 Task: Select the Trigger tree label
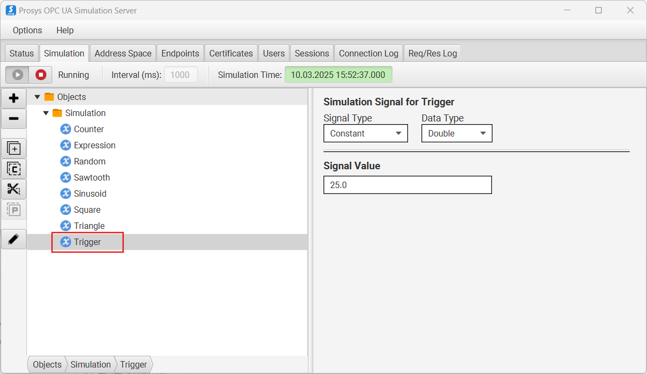88,242
